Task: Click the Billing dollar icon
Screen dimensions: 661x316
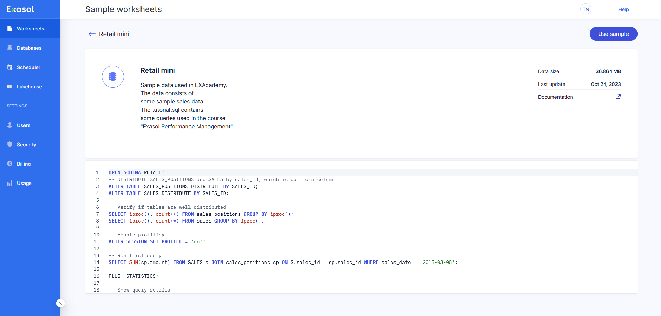Action: pyautogui.click(x=10, y=164)
